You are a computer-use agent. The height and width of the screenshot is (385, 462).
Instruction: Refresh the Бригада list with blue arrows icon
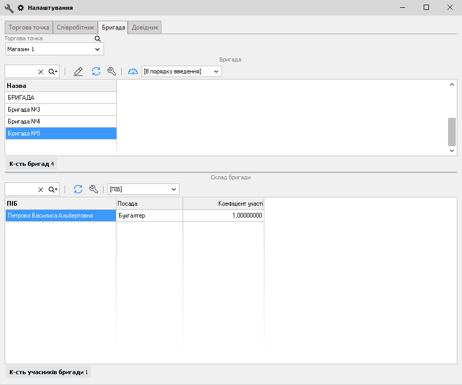96,71
